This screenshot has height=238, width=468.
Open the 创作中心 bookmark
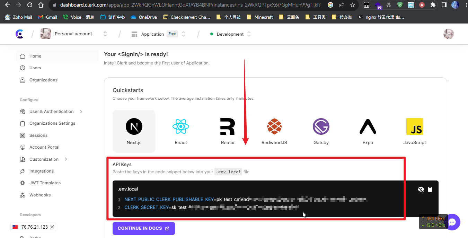click(x=113, y=17)
